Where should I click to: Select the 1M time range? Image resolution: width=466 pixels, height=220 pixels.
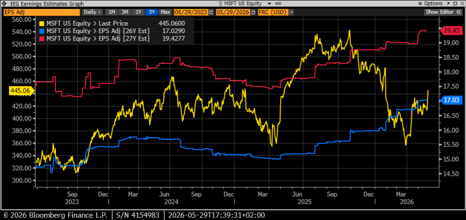tap(112, 12)
